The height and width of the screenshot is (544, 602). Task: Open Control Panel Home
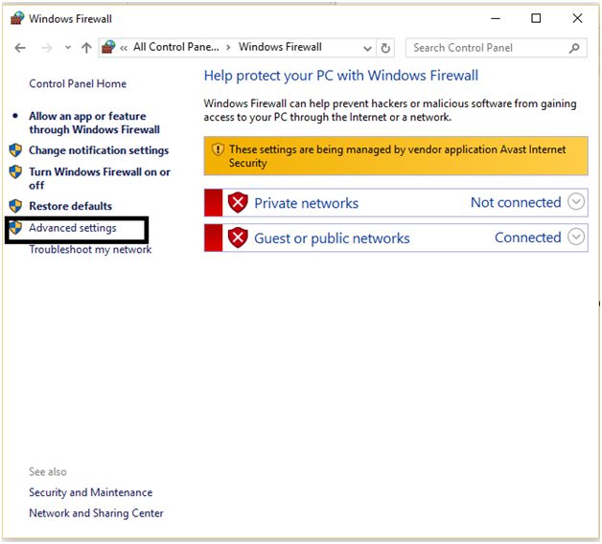click(x=78, y=83)
